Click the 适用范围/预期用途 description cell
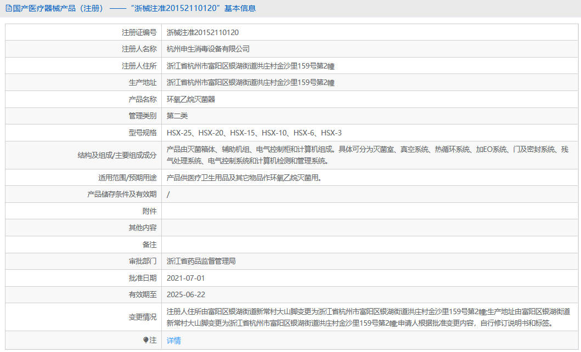The image size is (581, 352). (244, 177)
